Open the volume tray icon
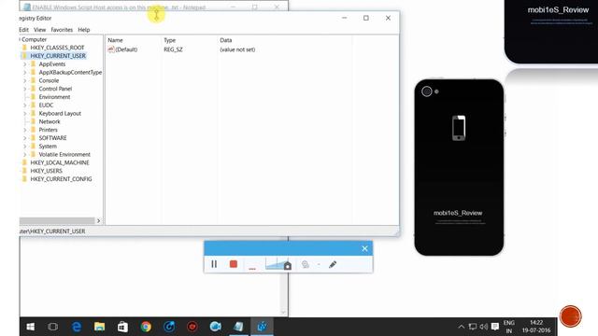 (x=484, y=327)
